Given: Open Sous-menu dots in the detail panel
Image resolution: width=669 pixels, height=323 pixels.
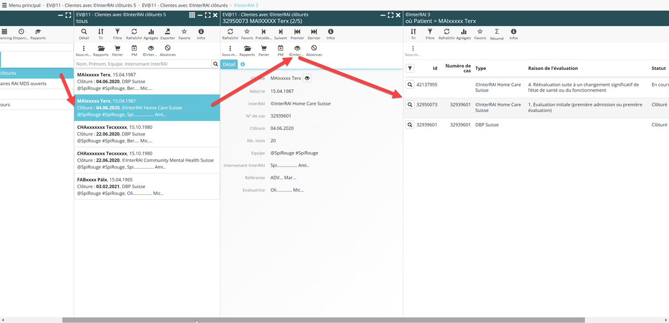Looking at the screenshot, I should coord(230,49).
